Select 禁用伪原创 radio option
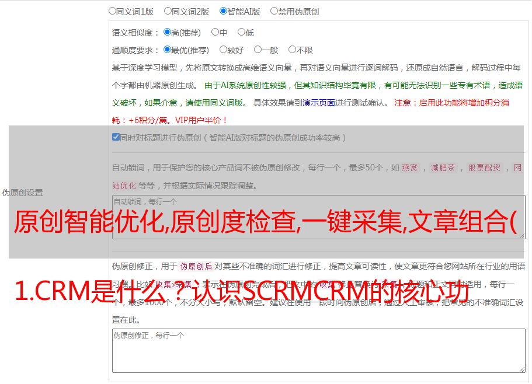Viewport: 532px width, 384px height. click(274, 11)
